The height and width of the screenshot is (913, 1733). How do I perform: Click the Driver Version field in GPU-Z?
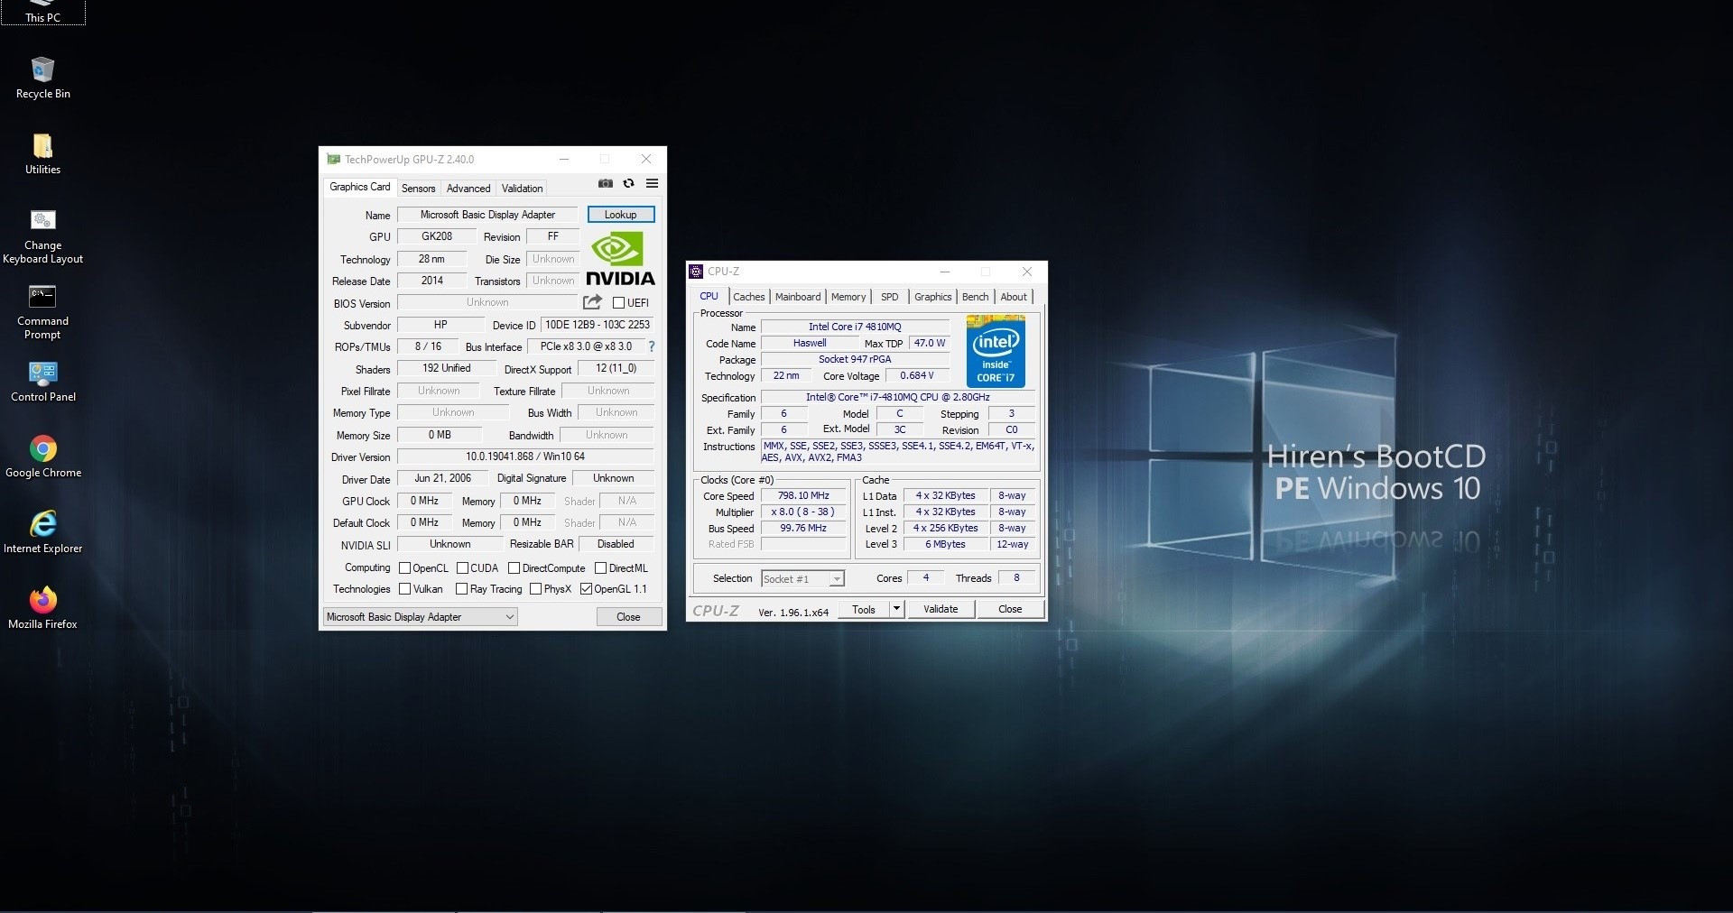click(525, 456)
